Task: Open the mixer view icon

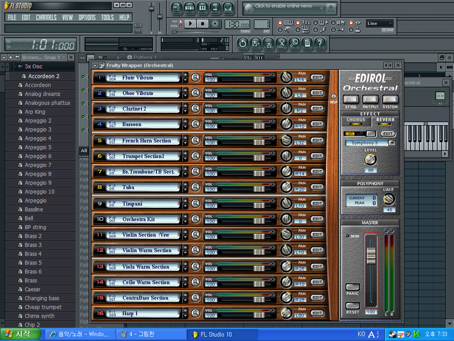Action: 228,8
